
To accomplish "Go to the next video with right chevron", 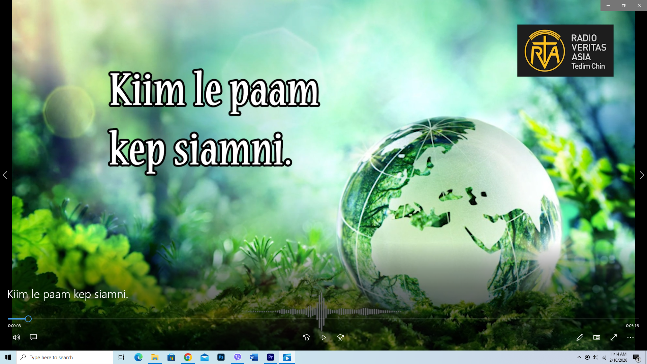I will pos(642,175).
